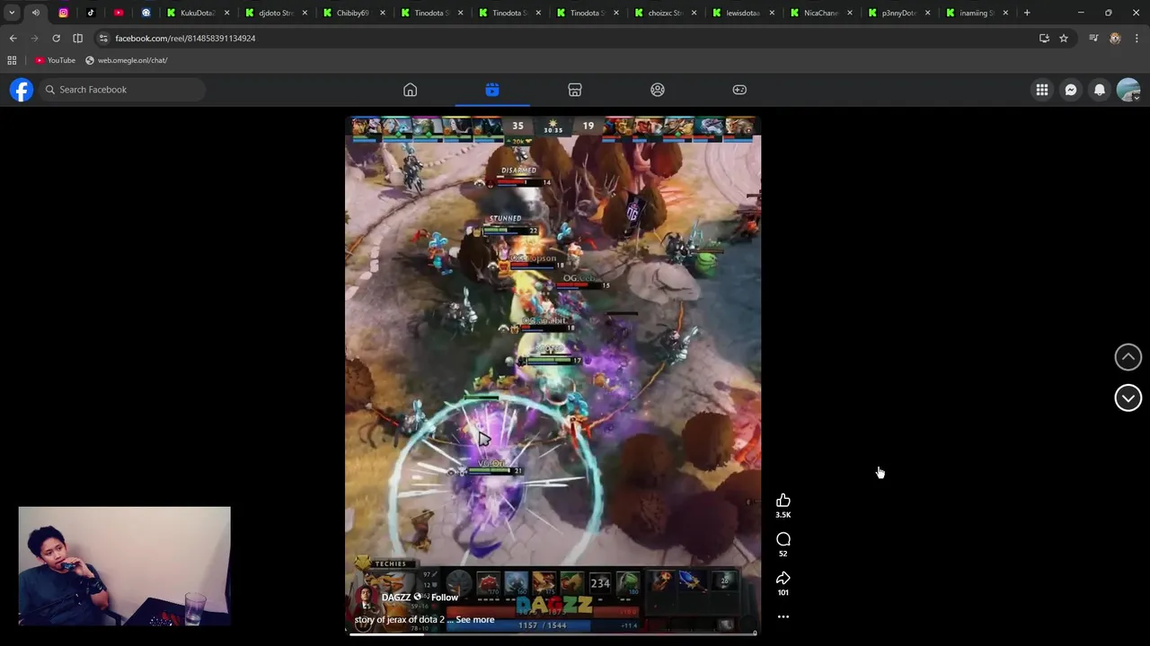This screenshot has width=1150, height=646.
Task: Switch to the YouTube pinned tab
Action: coord(119,13)
